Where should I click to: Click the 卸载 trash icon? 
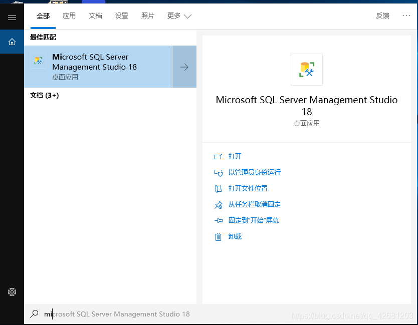(218, 237)
